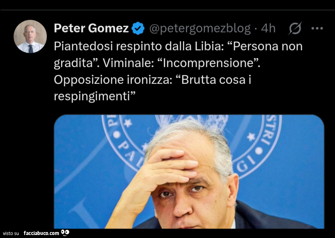This screenshot has height=238, width=335.
Task: Click the quoted phrase 'Persona non gradita'
Action: click(178, 54)
